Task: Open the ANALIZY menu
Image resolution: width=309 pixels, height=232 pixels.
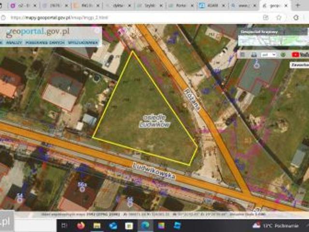Action: pyautogui.click(x=14, y=43)
